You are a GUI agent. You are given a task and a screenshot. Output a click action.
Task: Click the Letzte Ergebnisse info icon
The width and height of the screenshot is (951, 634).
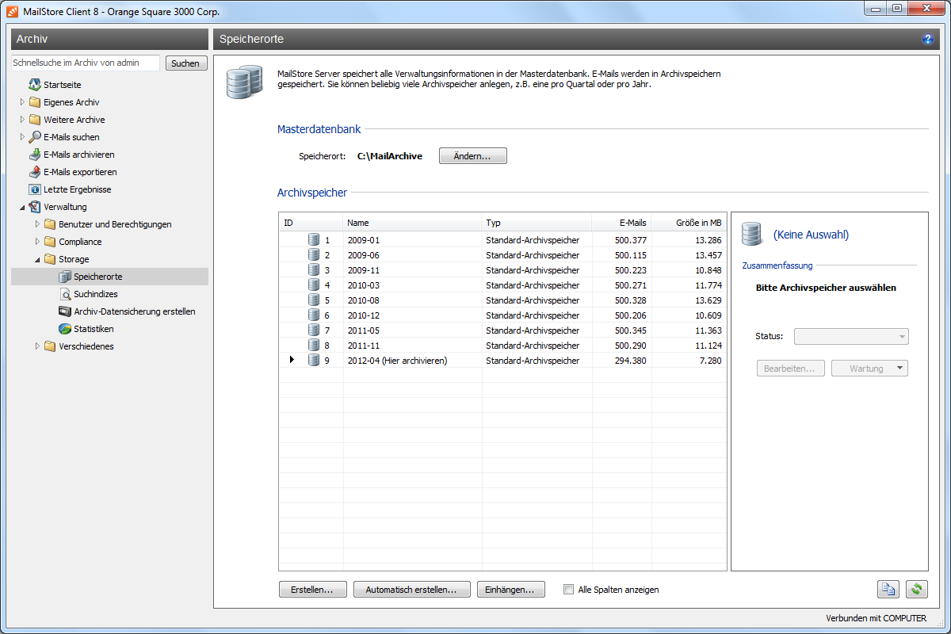[x=35, y=189]
